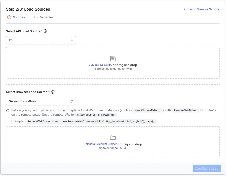Switch to the Env Variables tab

click(x=44, y=17)
